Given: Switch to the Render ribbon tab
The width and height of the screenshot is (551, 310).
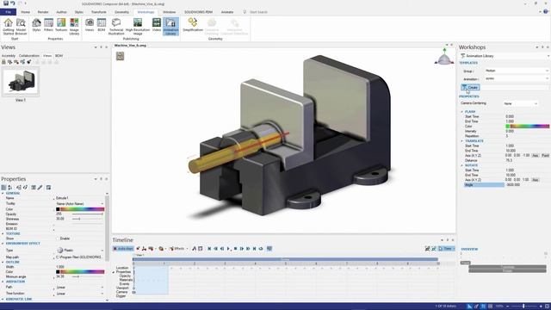Looking at the screenshot, I should click(x=43, y=12).
